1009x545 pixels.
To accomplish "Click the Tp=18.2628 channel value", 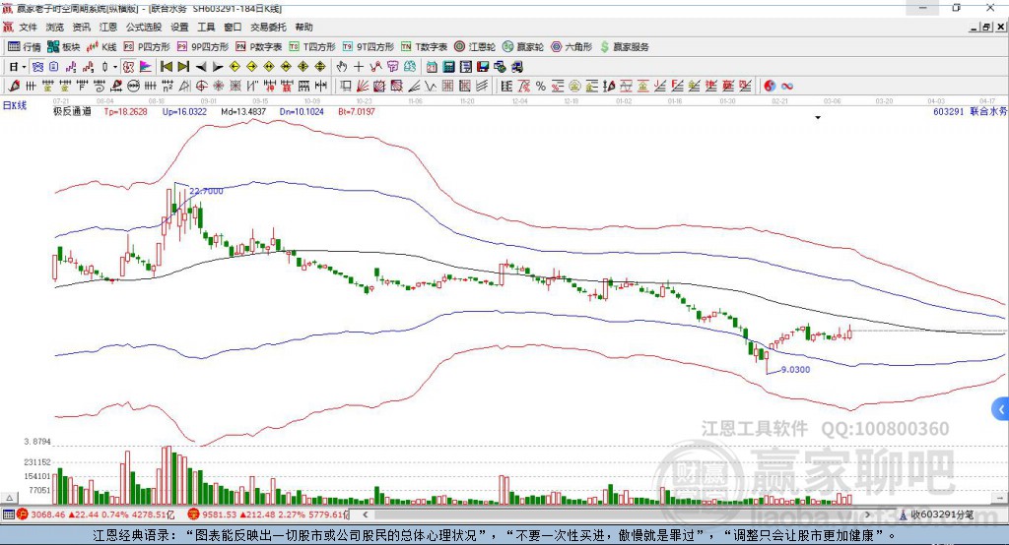I will pos(125,111).
